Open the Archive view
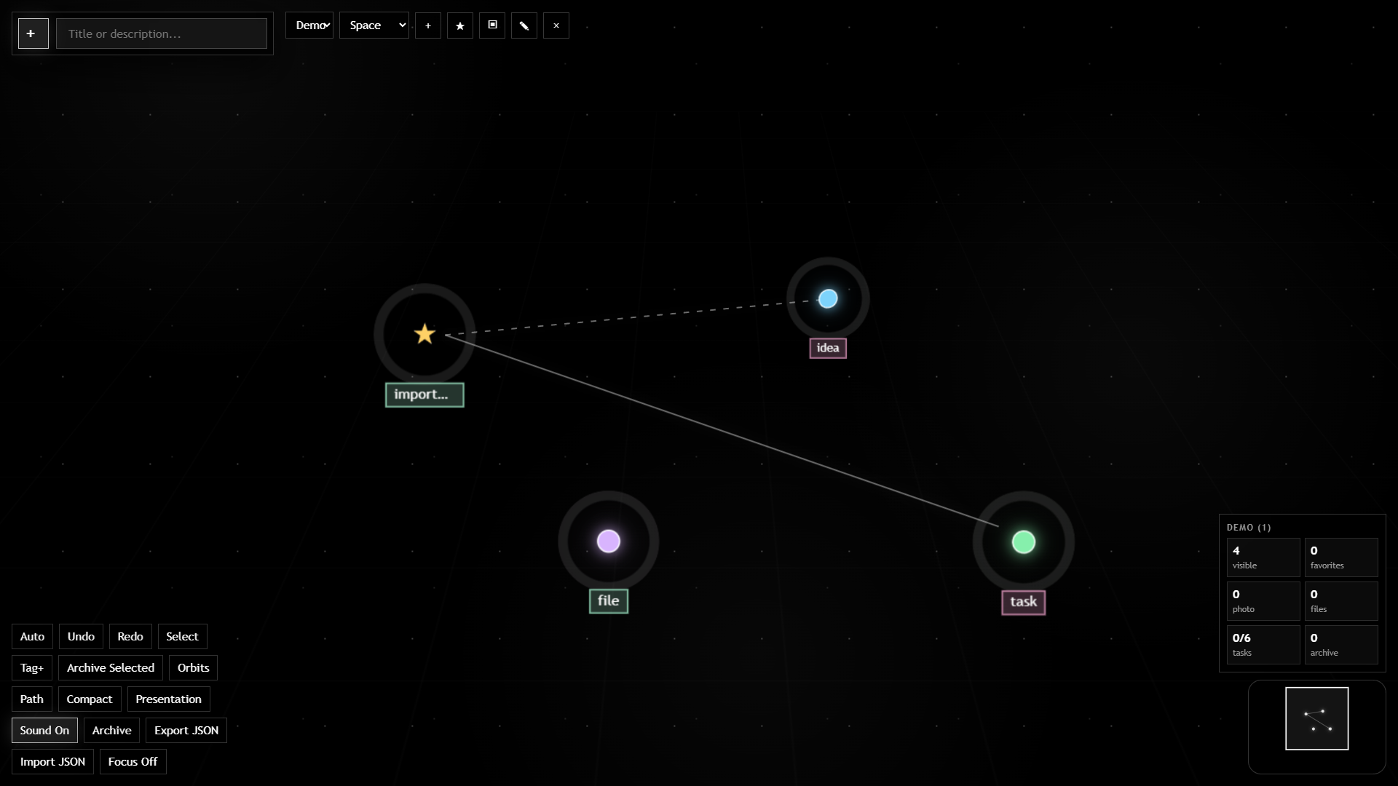 (x=111, y=730)
